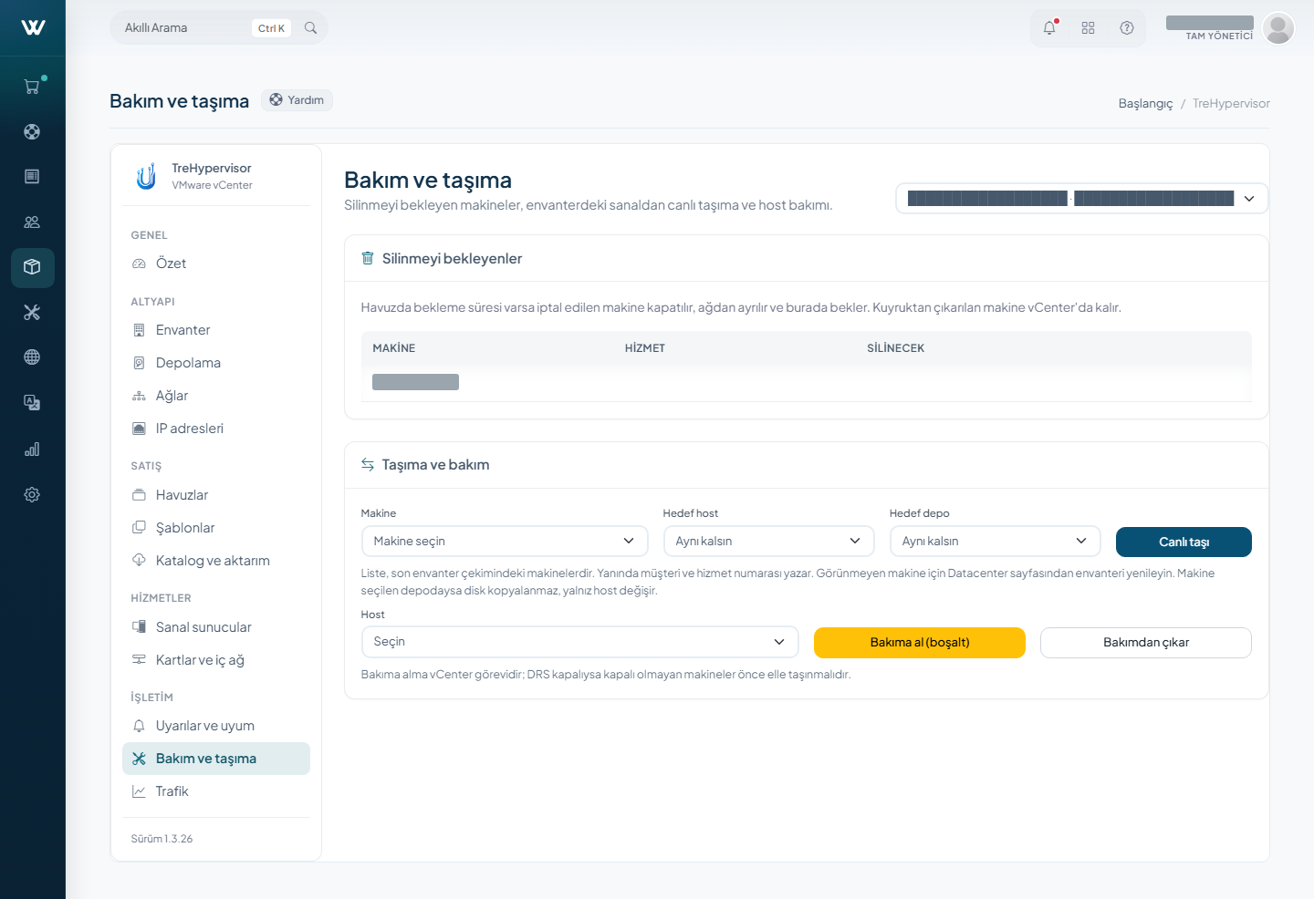Expand the Host Seçin dropdown
The height and width of the screenshot is (899, 1314).
pos(580,642)
